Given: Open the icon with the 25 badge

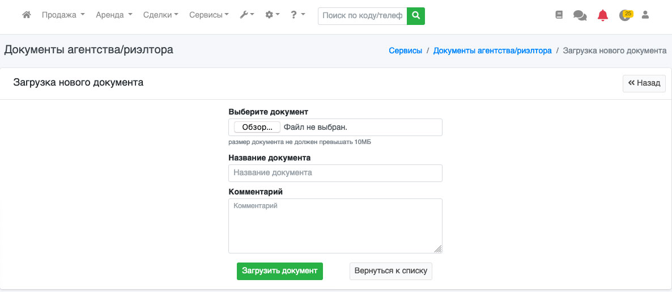Looking at the screenshot, I should (625, 15).
